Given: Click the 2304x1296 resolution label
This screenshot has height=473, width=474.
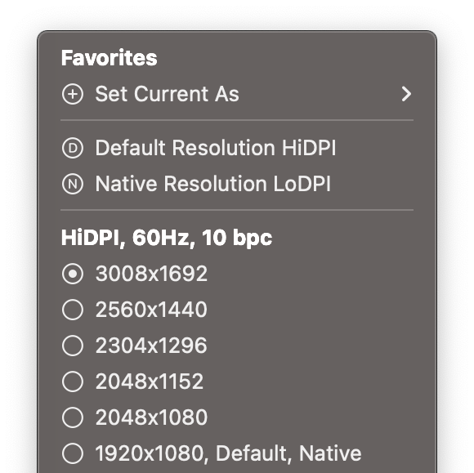Looking at the screenshot, I should (151, 346).
